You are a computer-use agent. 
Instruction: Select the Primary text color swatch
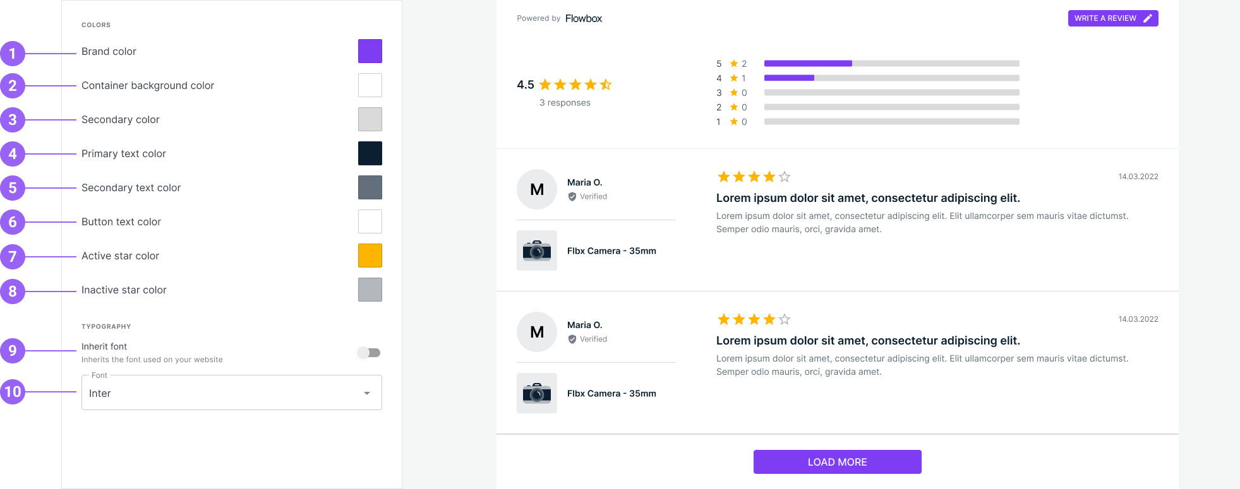(x=370, y=153)
